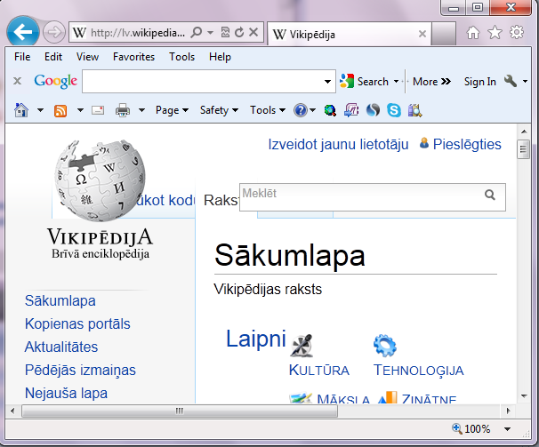This screenshot has height=447, width=539.
Task: Open the Favorites menu
Action: coord(133,57)
